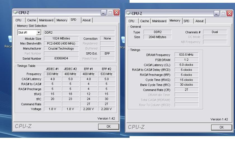Open SPD tab in the window showing Timings
The width and height of the screenshot is (235, 147).
[x=186, y=21]
